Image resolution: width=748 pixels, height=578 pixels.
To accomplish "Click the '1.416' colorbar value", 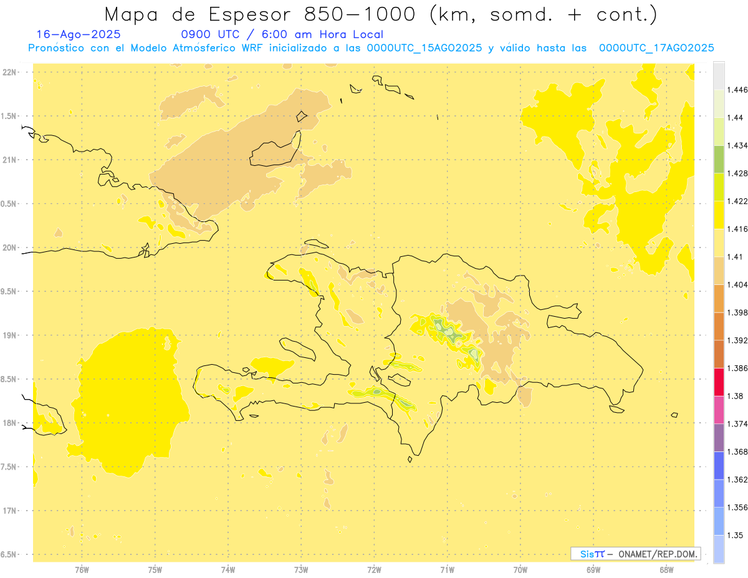I will pos(737,229).
